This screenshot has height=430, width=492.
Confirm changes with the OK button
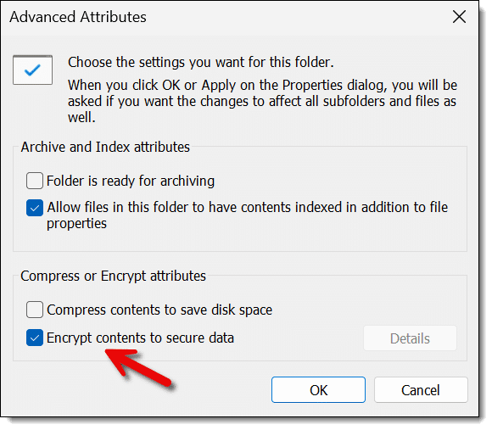point(318,390)
